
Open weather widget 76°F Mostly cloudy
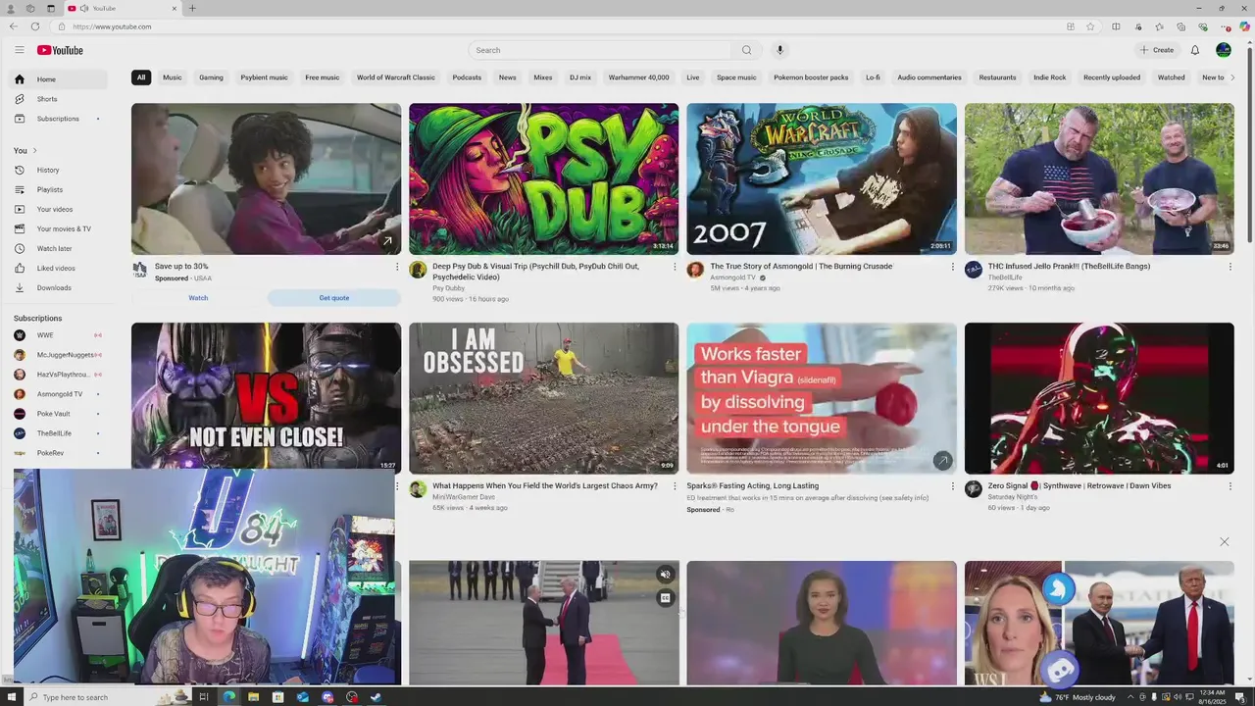point(1078,697)
